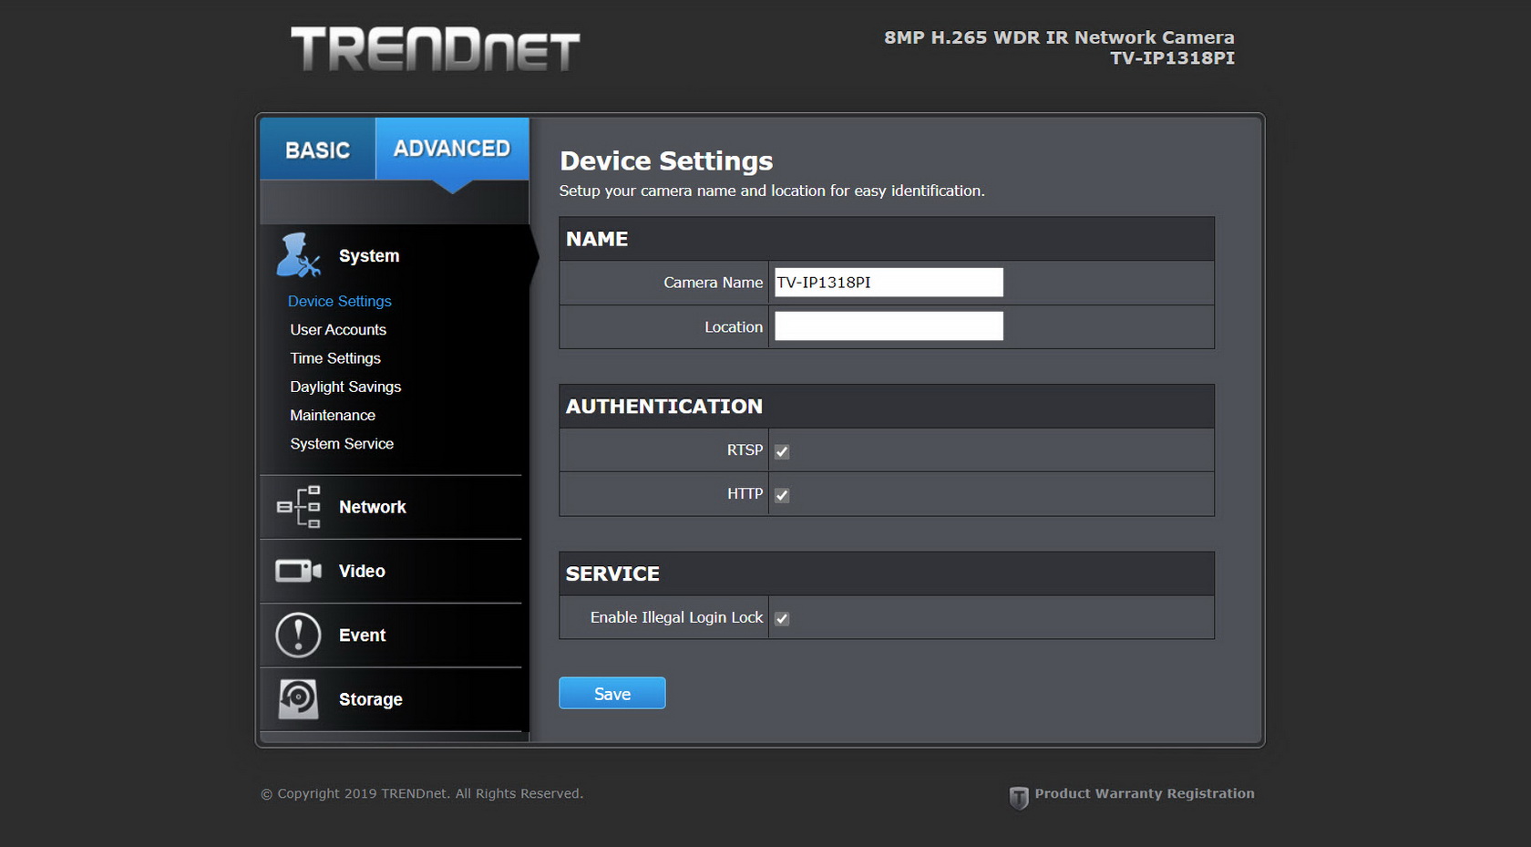1531x847 pixels.
Task: Click the Camera Name label
Action: [x=713, y=283]
